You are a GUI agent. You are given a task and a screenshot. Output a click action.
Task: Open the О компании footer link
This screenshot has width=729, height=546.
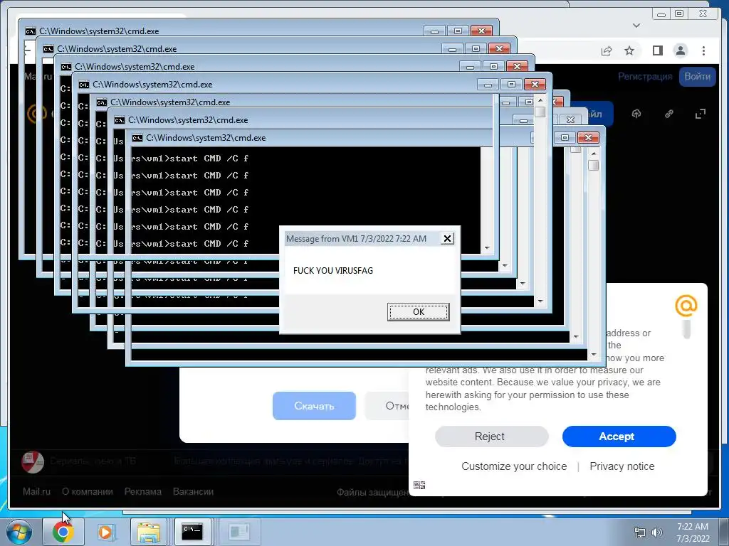tap(88, 491)
